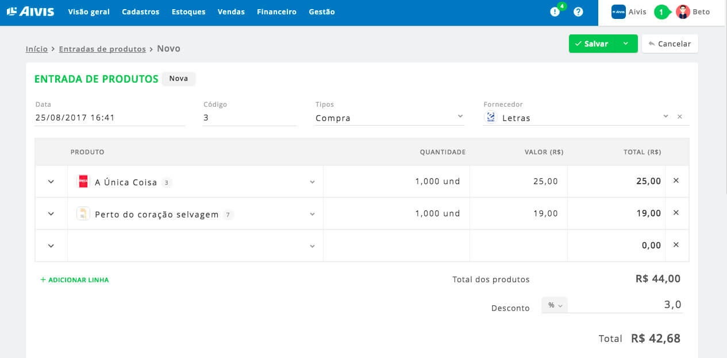Expand details of the A Única Coisa row
727x358 pixels.
[x=51, y=181]
